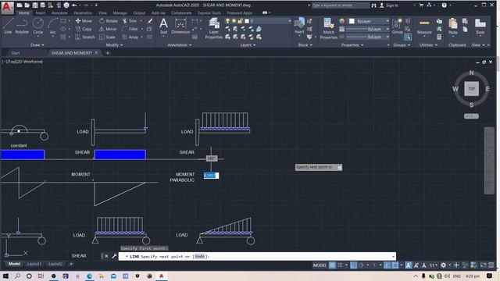Click the Plot printer icon in quick access toolbar
The width and height of the screenshot is (500, 281).
pos(66,5)
